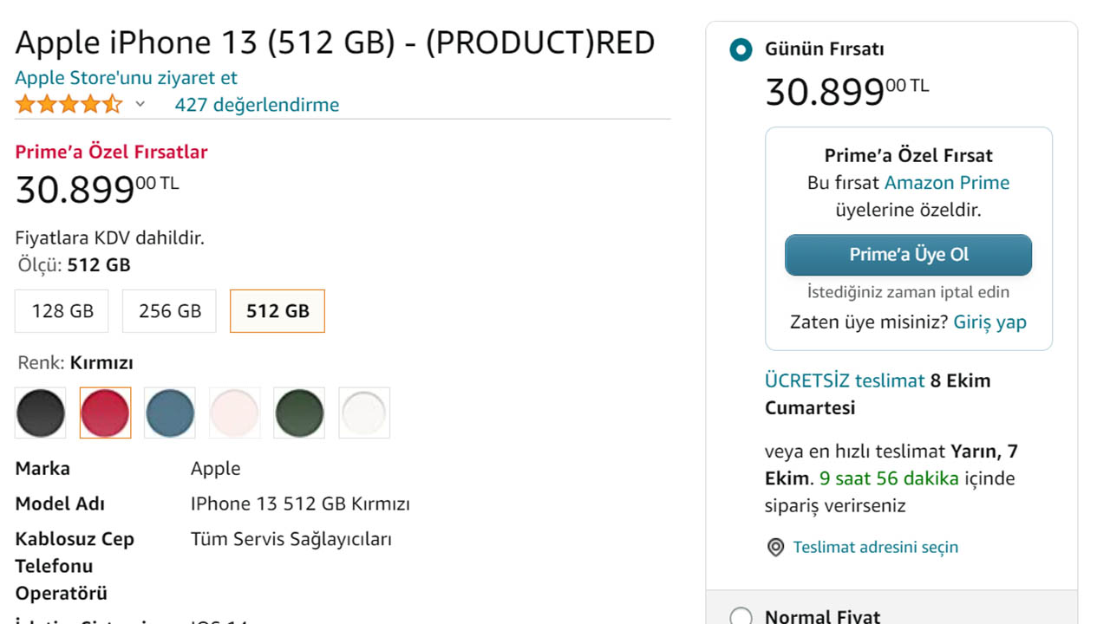
Task: Click the location pin delivery icon
Action: click(x=775, y=548)
